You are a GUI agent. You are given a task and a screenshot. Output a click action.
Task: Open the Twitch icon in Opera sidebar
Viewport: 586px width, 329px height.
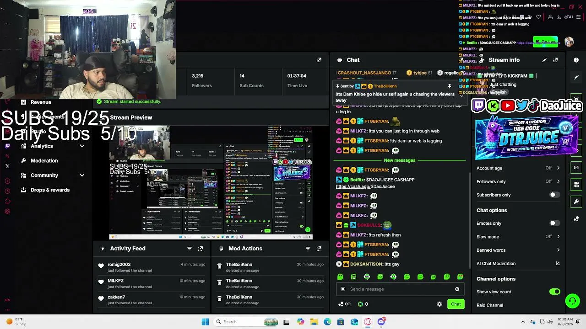[7, 146]
